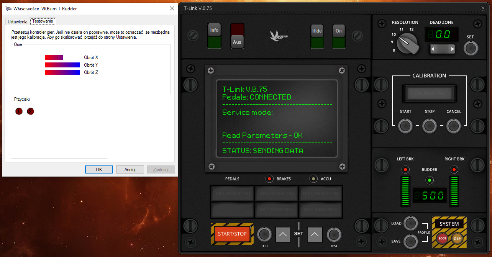Screen dimensions: 492x257
Task: Click the up arrow left of SET
Action: [283, 234]
